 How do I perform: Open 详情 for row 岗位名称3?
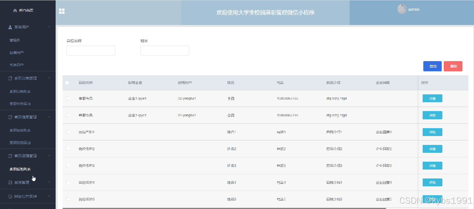(432, 166)
